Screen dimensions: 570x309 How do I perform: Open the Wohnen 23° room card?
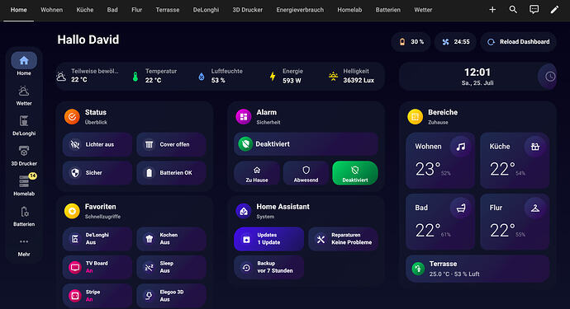tap(440, 161)
